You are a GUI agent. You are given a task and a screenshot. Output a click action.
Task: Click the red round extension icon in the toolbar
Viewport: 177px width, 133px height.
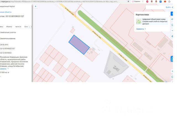click(147, 2)
